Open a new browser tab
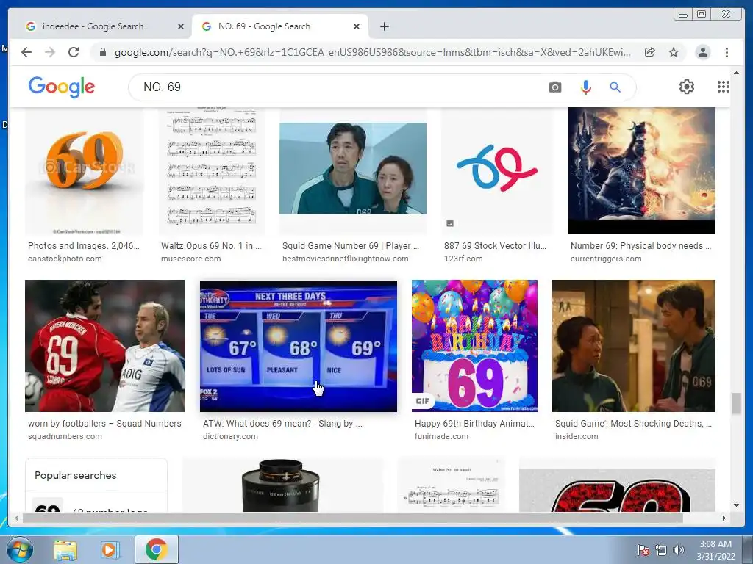Screen dimensions: 753x564 (x=384, y=26)
